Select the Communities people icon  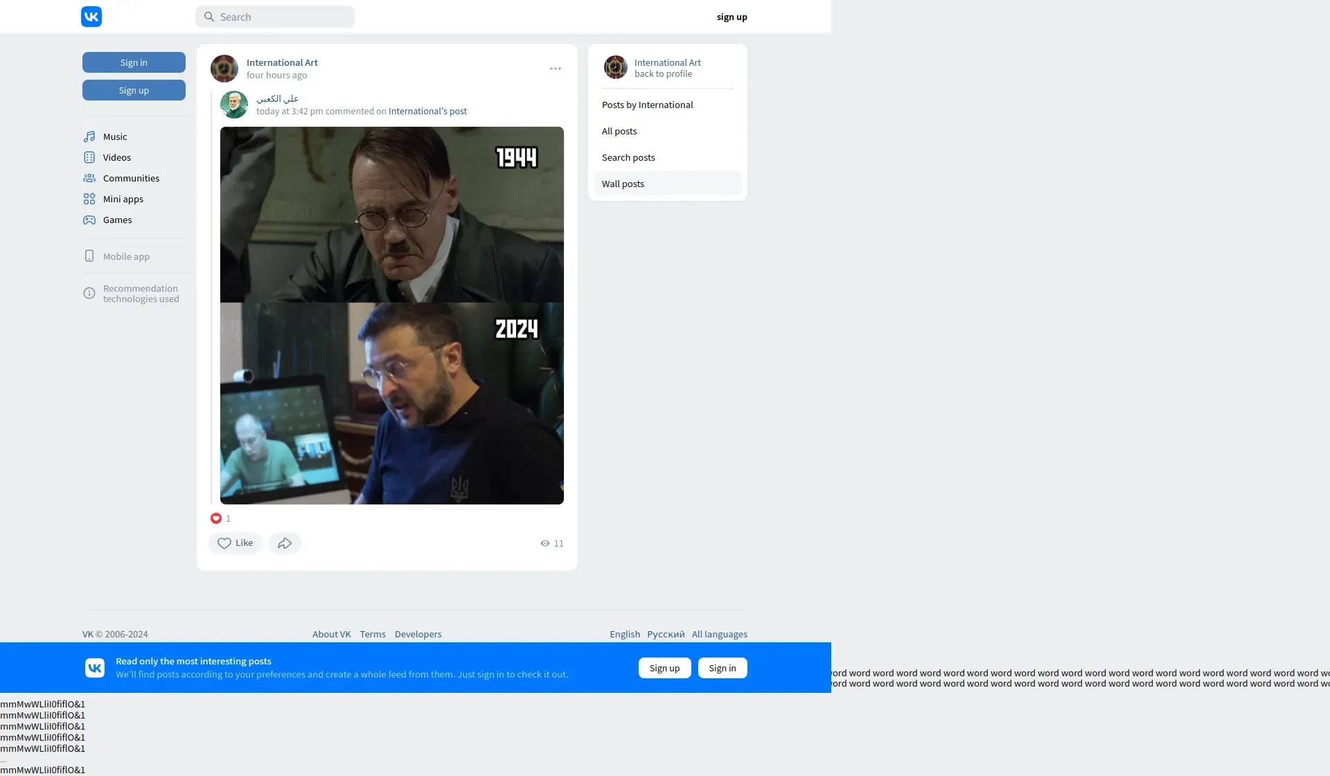pyautogui.click(x=89, y=178)
